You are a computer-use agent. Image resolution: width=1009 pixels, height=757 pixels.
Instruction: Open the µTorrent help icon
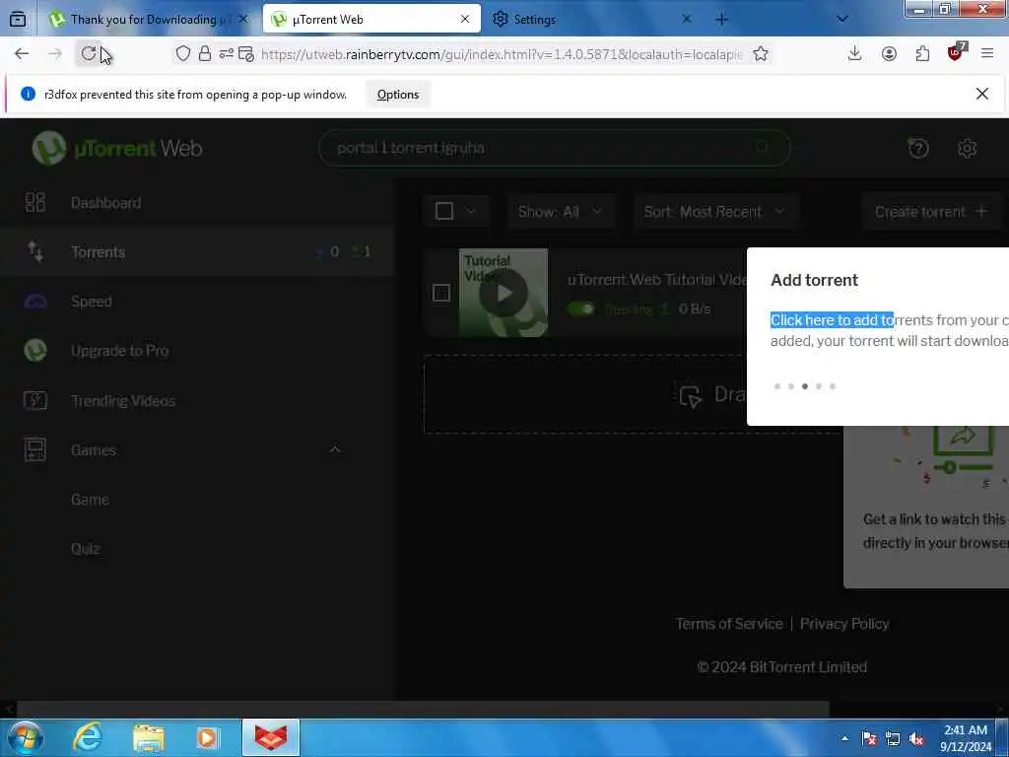pos(918,149)
